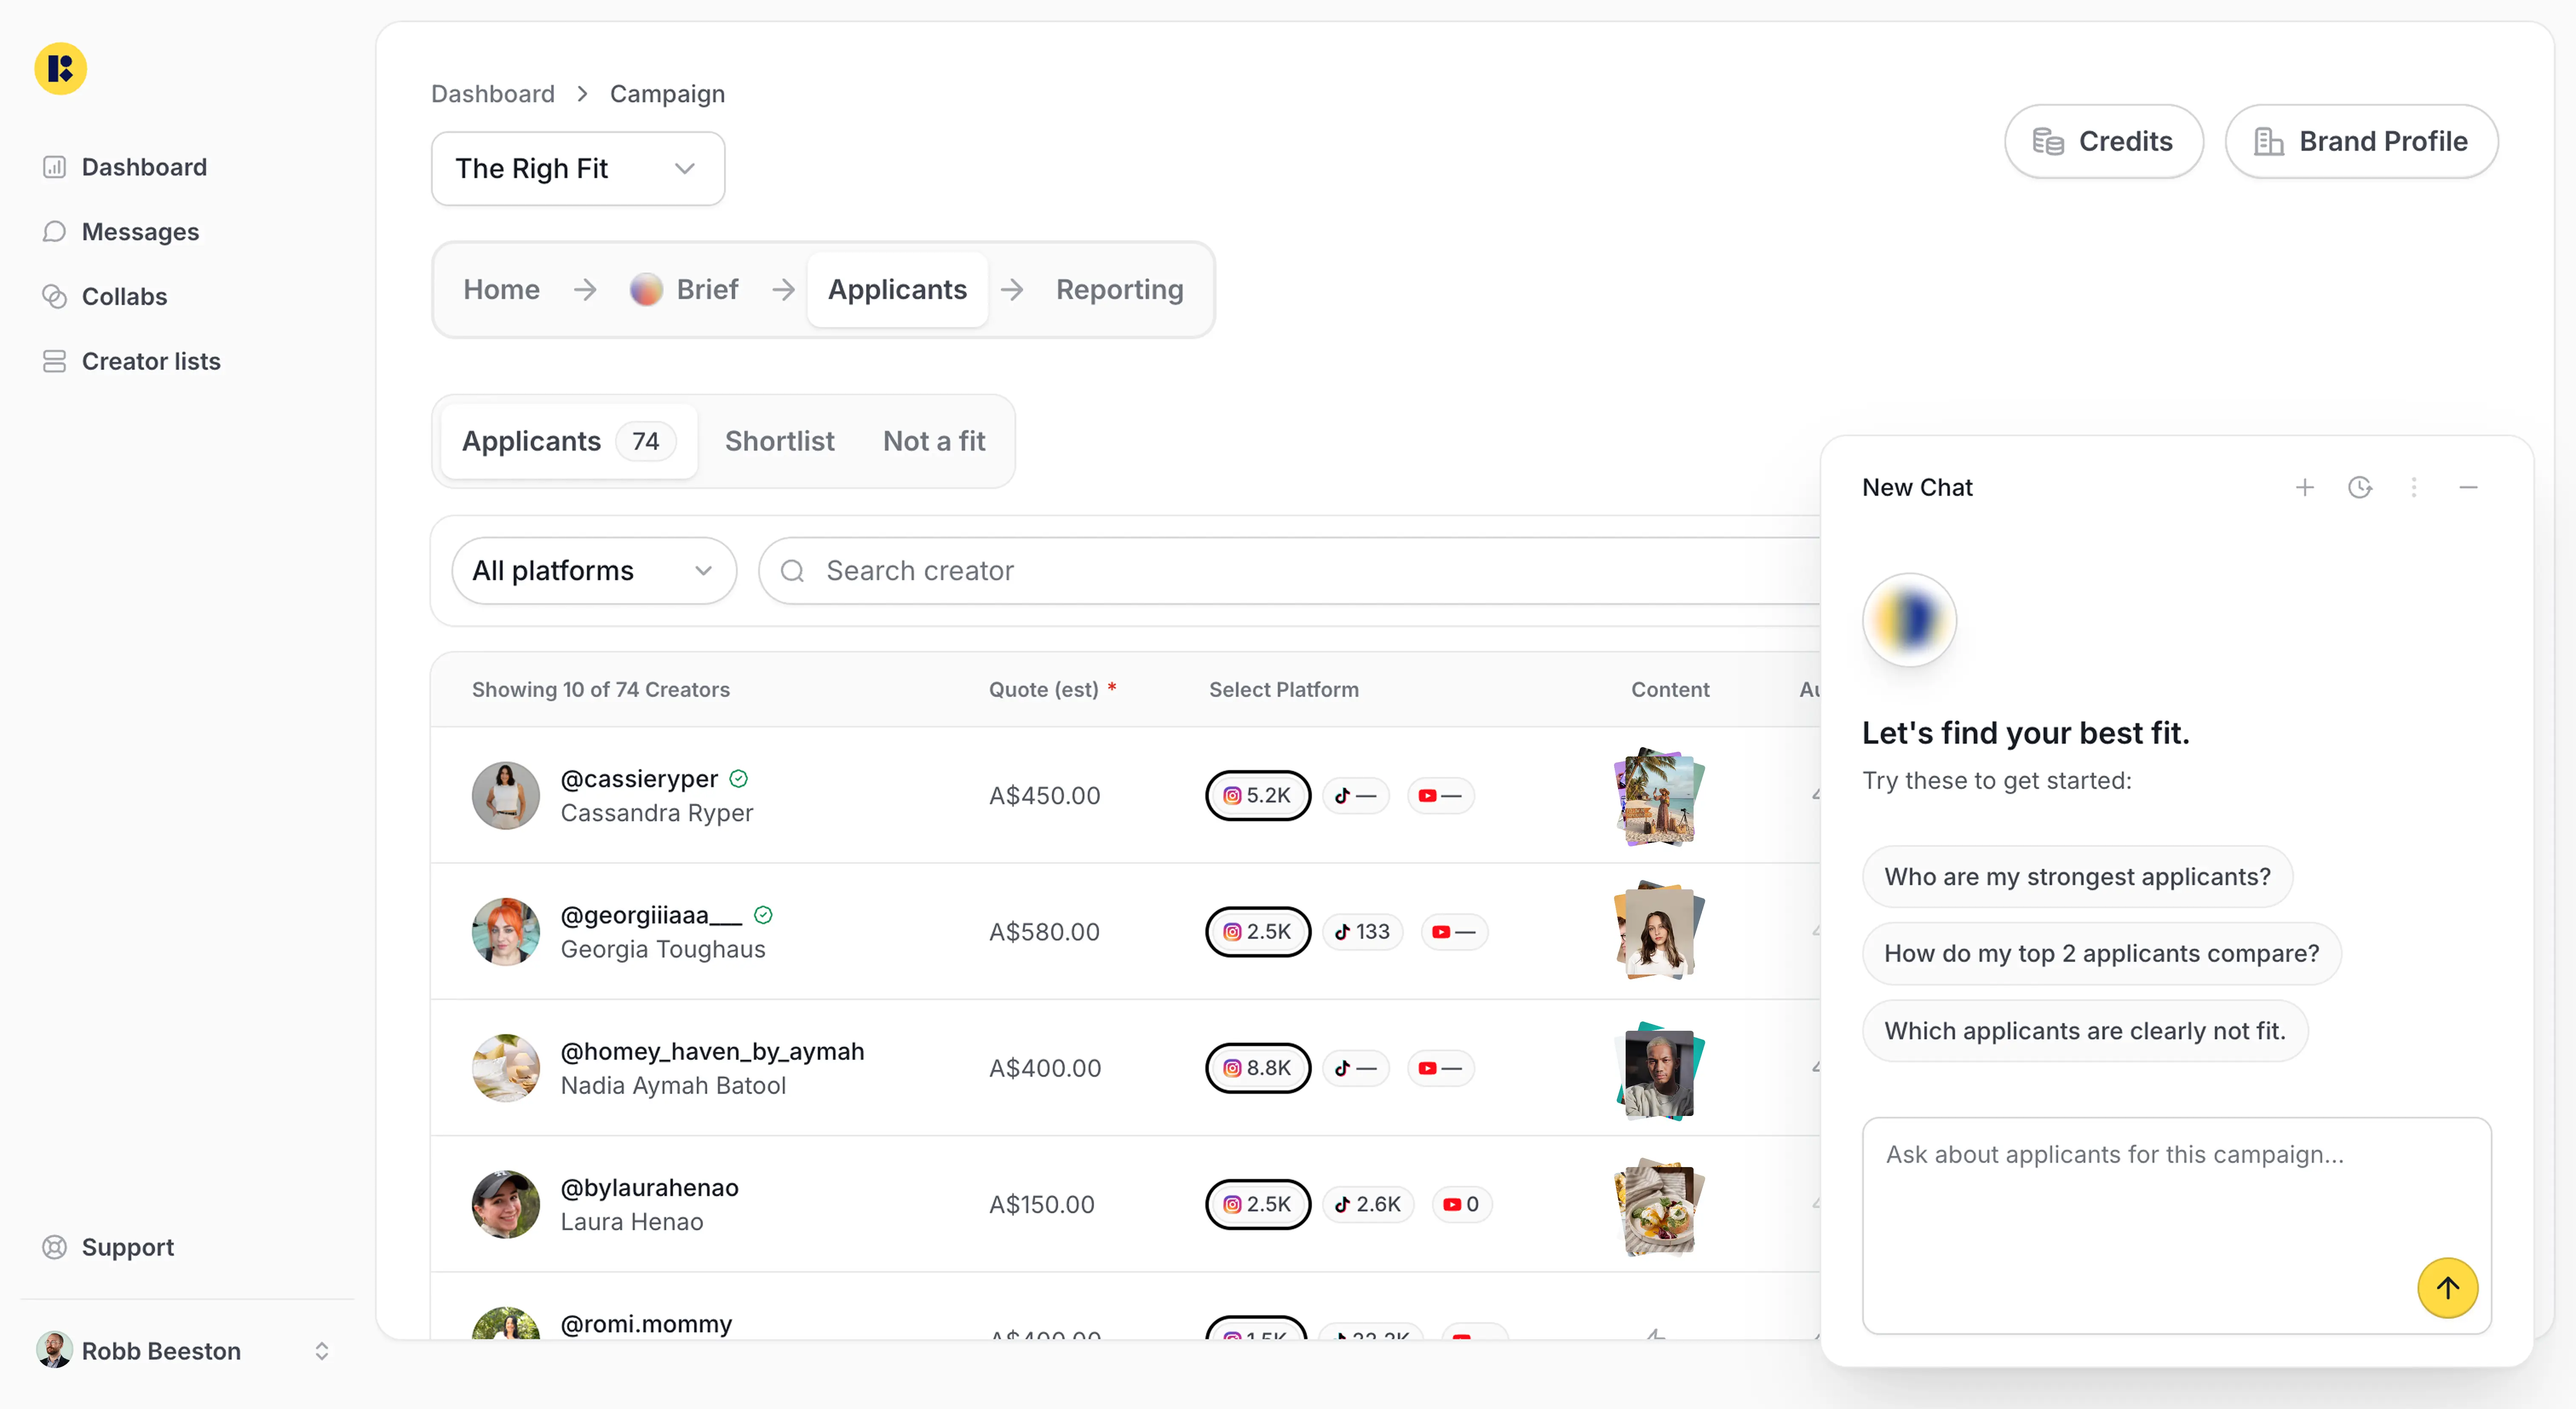
Task: Open The Righ Fit campaign dropdown
Action: tap(577, 169)
